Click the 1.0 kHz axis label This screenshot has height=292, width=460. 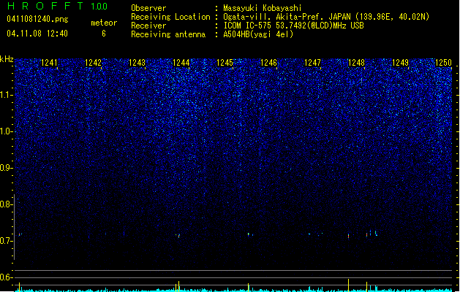[x=6, y=131]
